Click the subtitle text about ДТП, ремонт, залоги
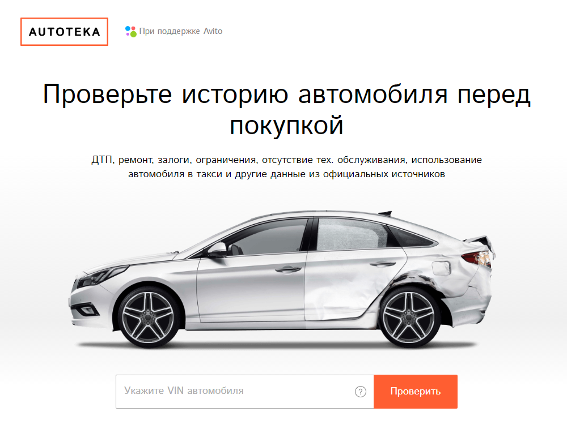Screen dimensions: 567x429 pyautogui.click(x=286, y=167)
